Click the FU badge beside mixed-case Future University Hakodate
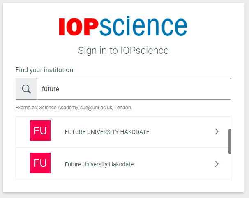Image resolution: width=249 pixels, height=198 pixels. point(40,163)
